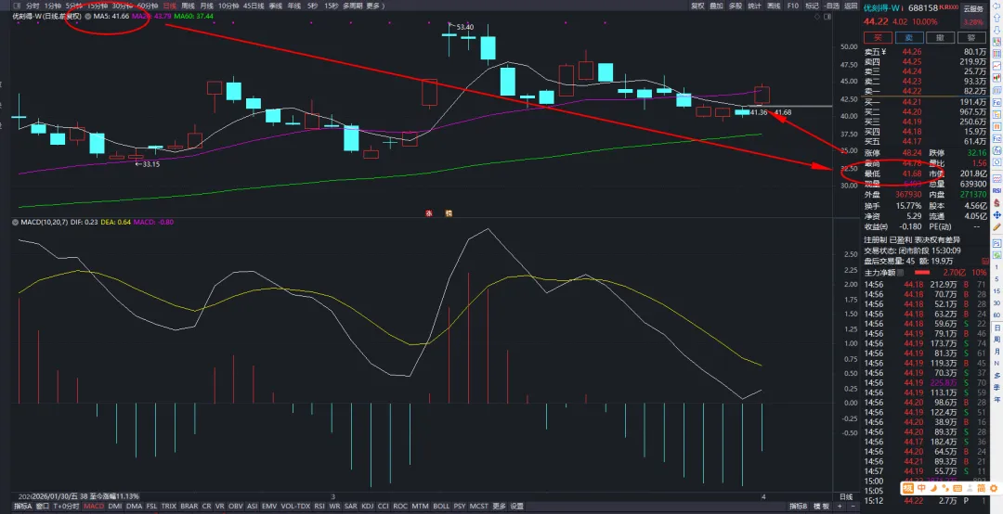1003x514 pixels.
Task: Click the 中 input method icon
Action: click(x=922, y=488)
